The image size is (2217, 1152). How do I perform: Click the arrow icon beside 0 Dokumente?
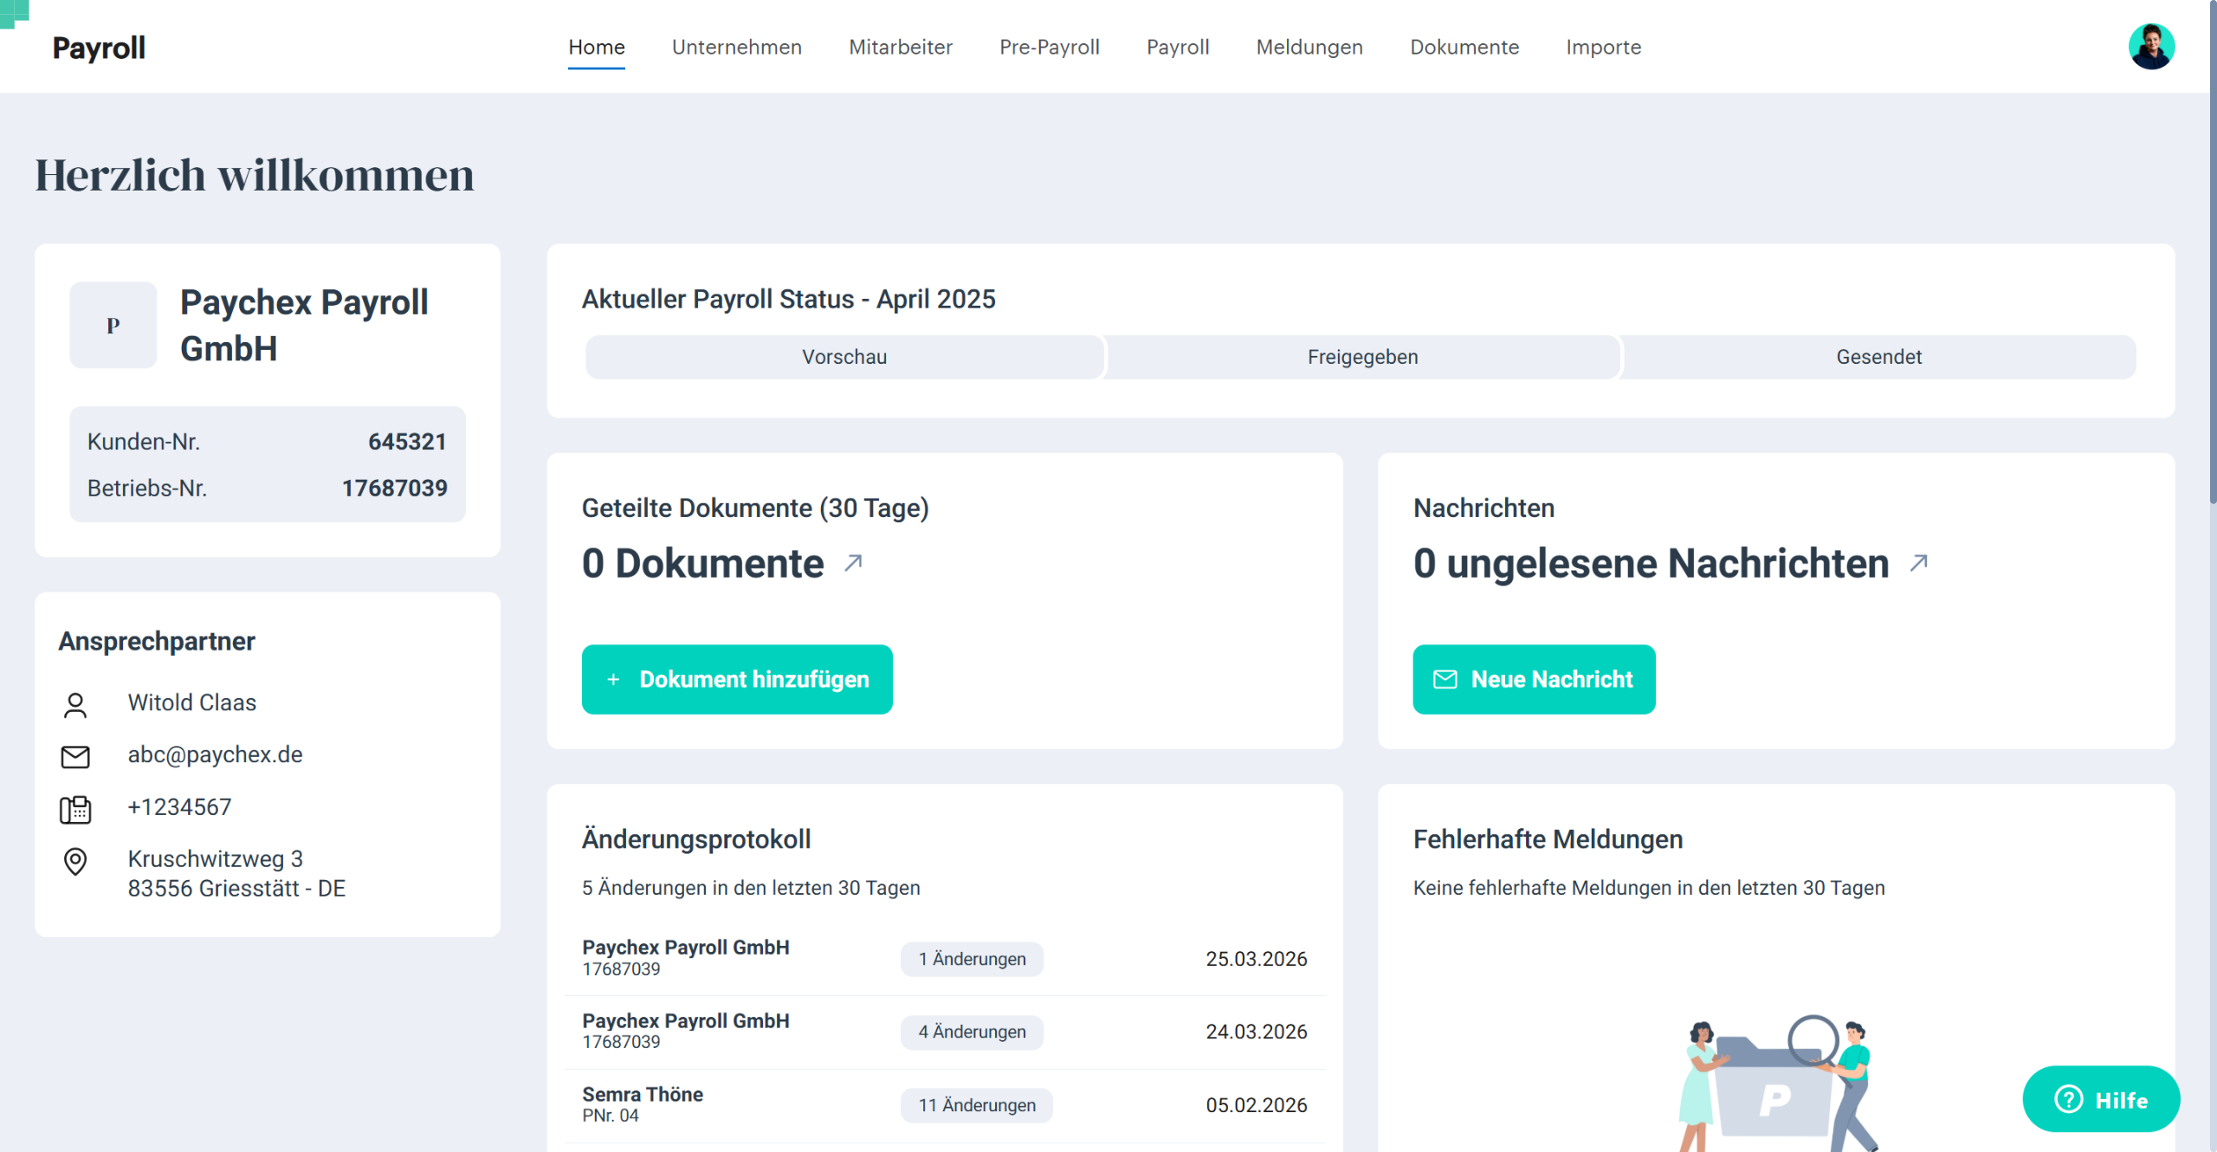tap(853, 563)
